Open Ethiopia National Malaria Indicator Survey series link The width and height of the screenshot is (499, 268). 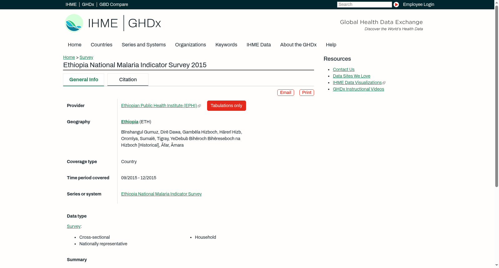(x=161, y=194)
